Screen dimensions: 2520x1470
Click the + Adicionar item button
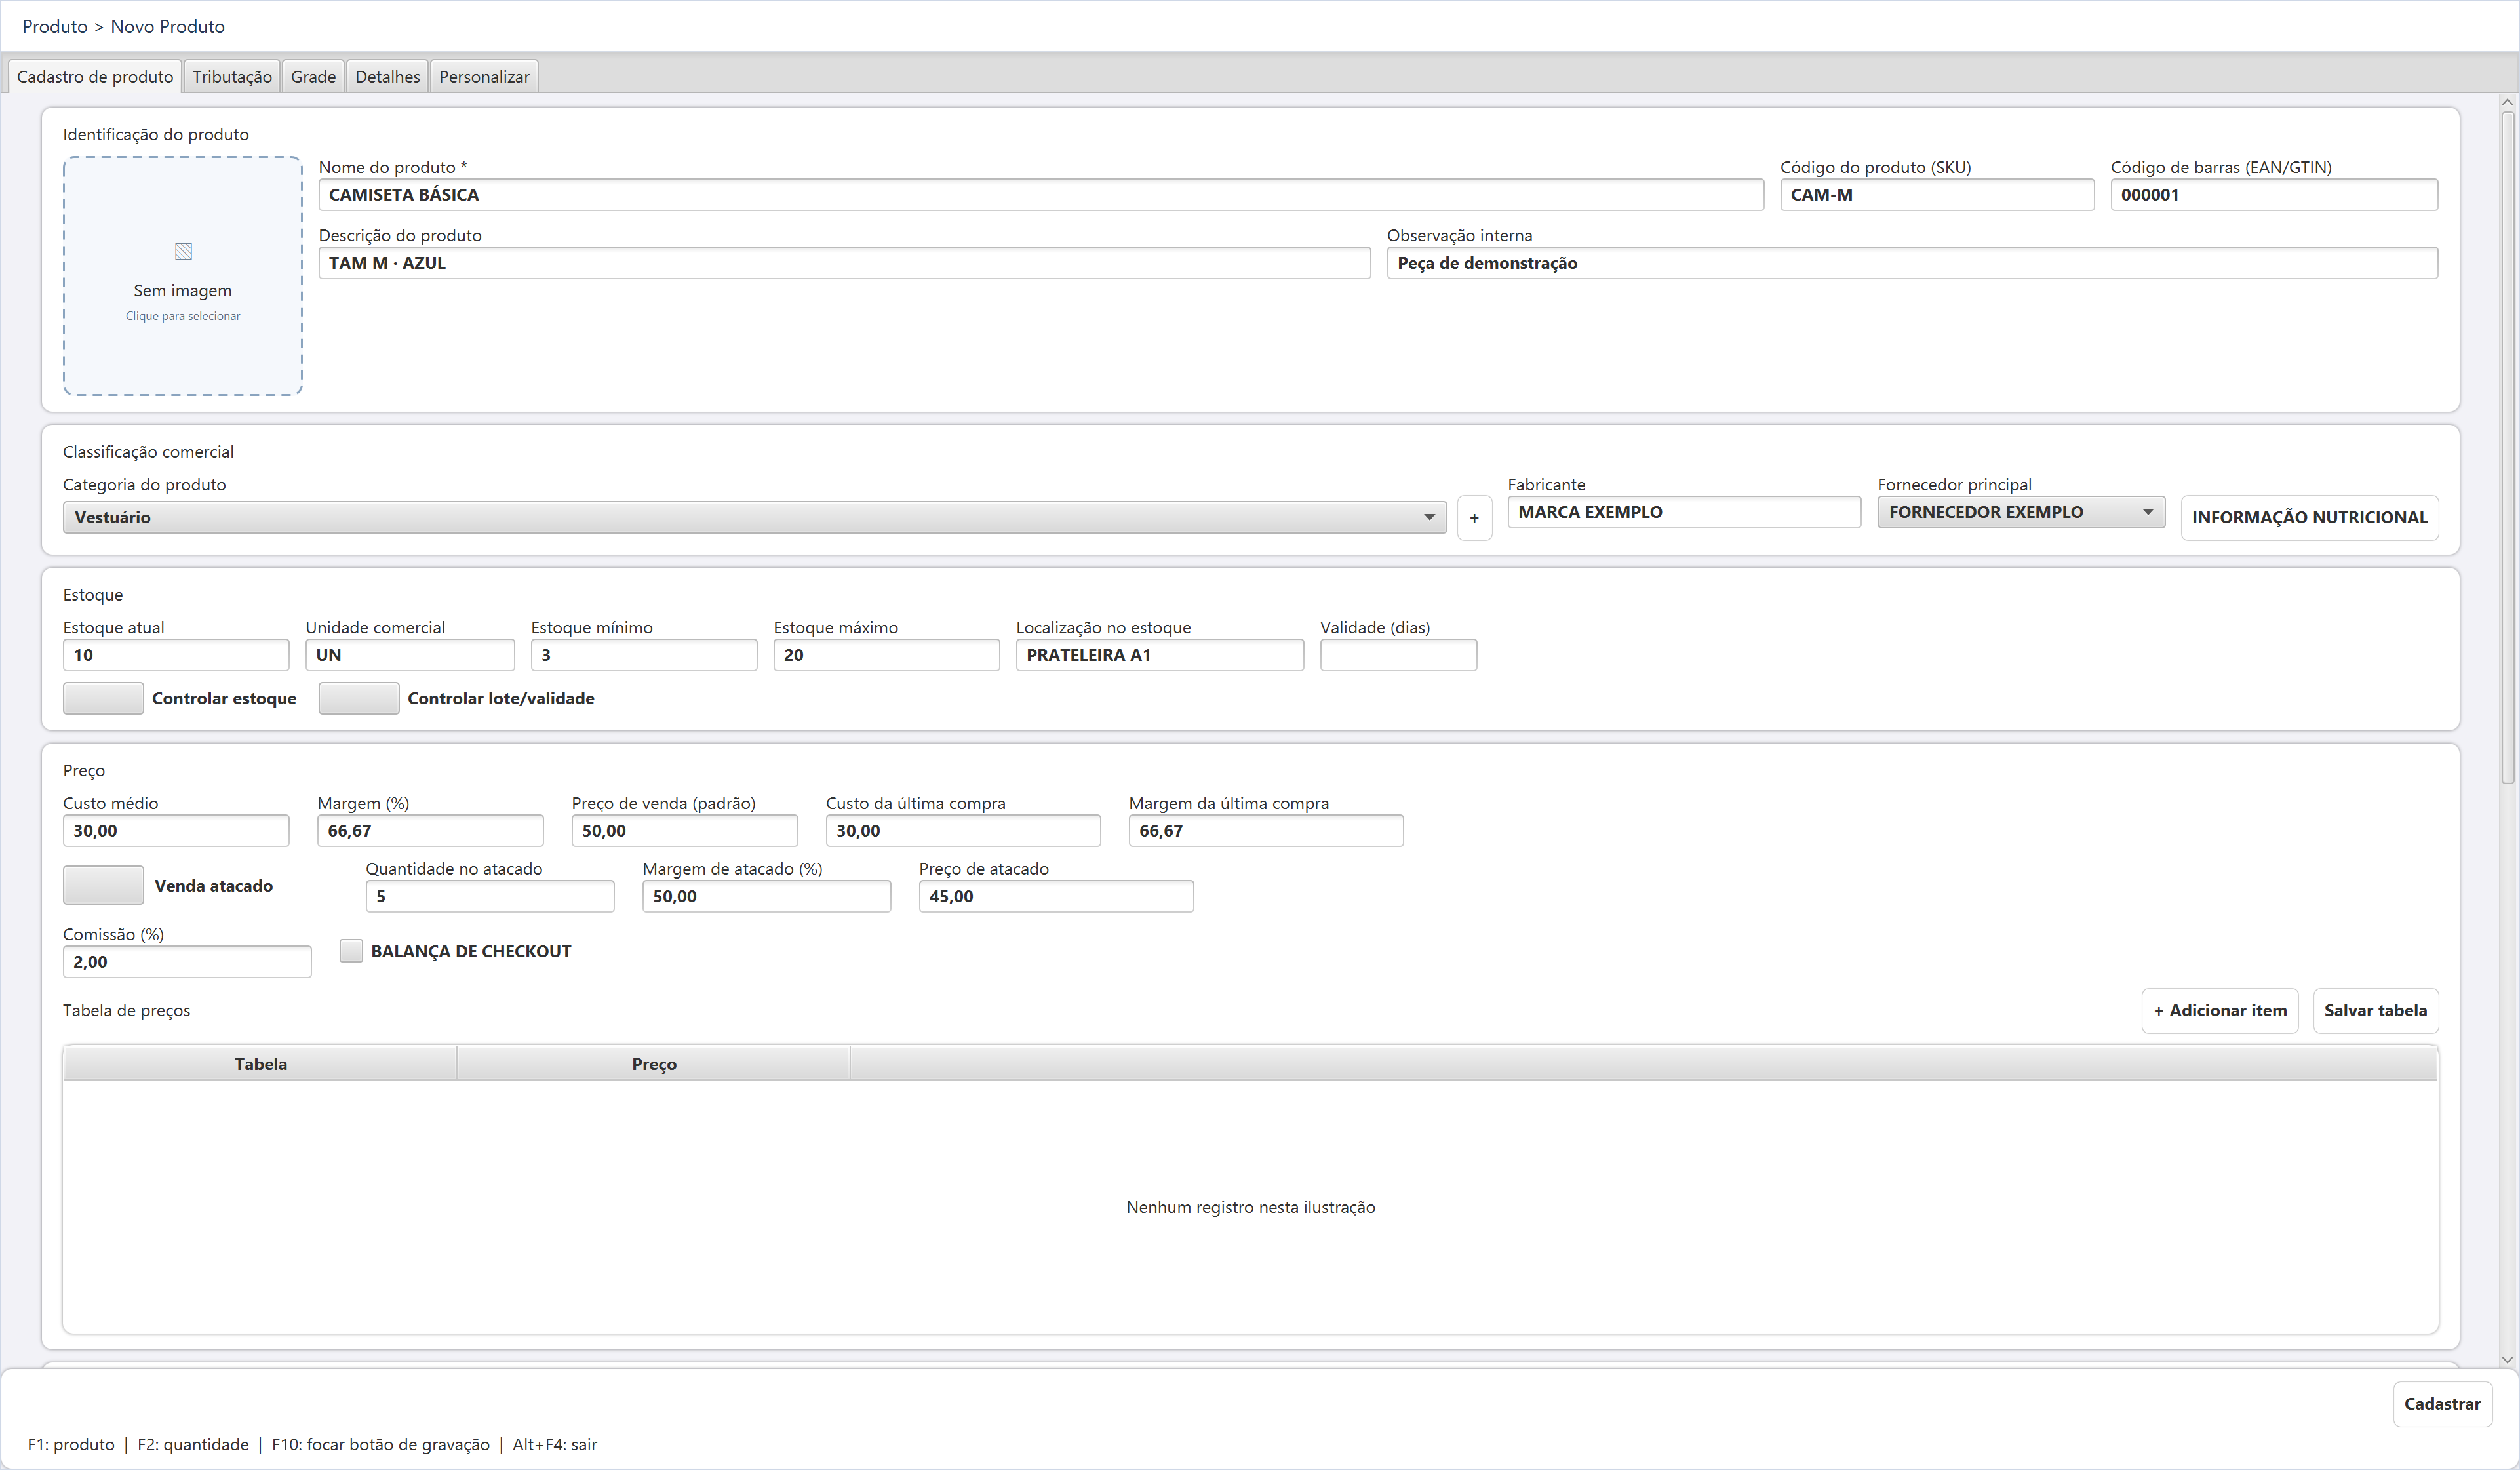click(x=2220, y=1011)
